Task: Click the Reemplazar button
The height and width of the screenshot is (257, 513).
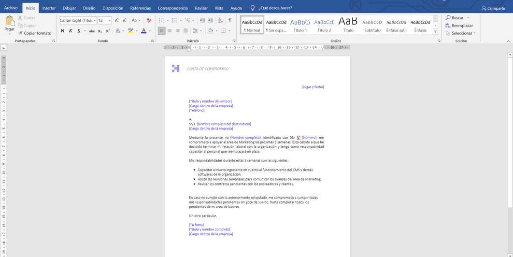Action: click(459, 26)
